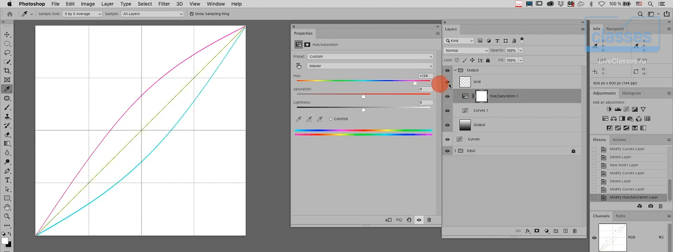Image resolution: width=673 pixels, height=252 pixels.
Task: Enable the Colorize checkbox
Action: 331,119
